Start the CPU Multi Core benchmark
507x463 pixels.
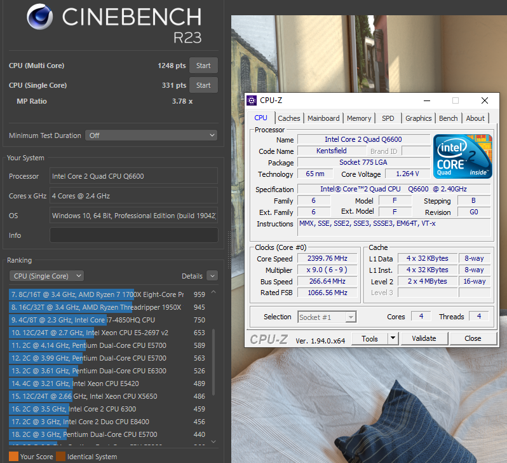pyautogui.click(x=203, y=66)
